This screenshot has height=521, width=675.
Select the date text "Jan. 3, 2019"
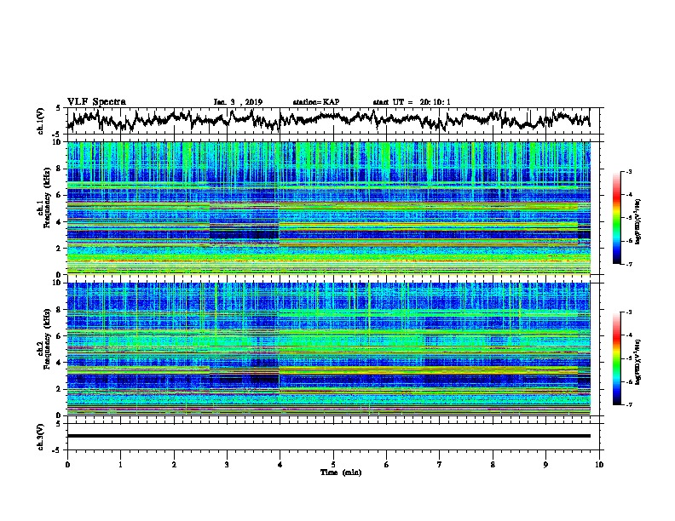pyautogui.click(x=238, y=102)
